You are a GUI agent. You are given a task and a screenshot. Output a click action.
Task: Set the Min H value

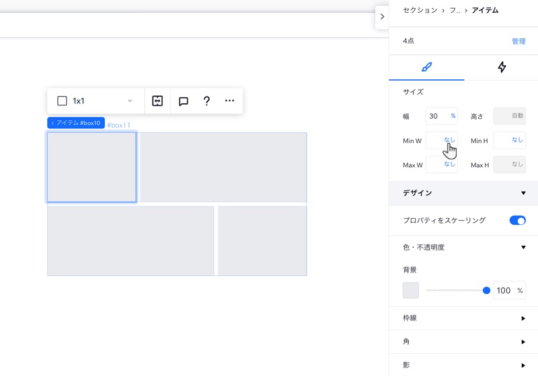click(x=509, y=140)
